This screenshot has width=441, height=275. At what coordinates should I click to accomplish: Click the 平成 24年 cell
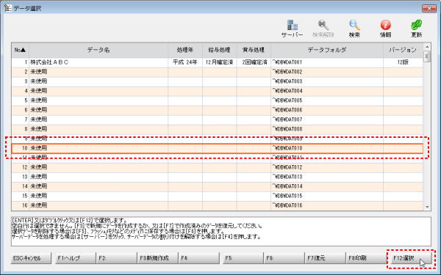click(185, 62)
